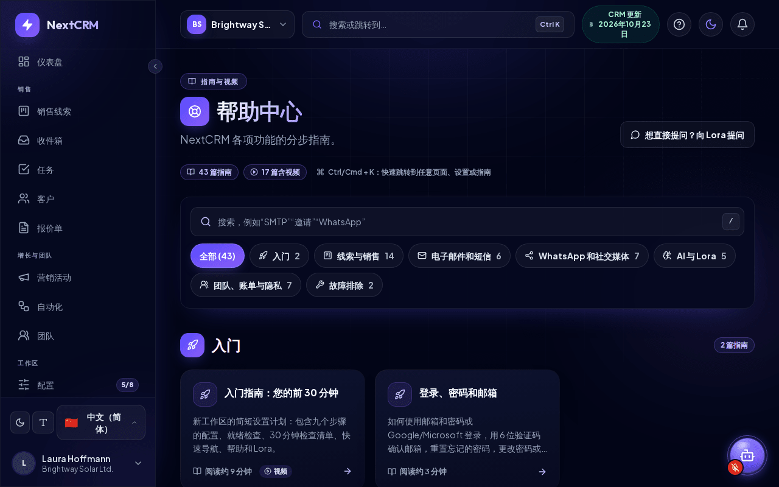The height and width of the screenshot is (487, 779).
Task: Click the 17 篇含视频 badge
Action: [x=275, y=172]
